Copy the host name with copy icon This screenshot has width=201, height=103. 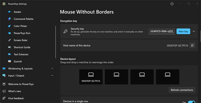tap(192, 45)
